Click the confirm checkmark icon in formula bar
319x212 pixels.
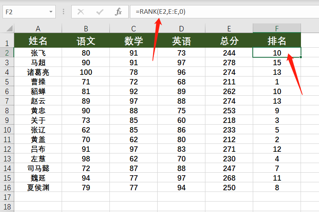[x=100, y=12]
